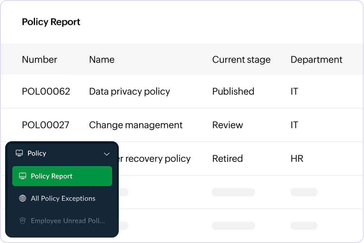Open All Policy Exceptions menu item
The height and width of the screenshot is (243, 364).
[x=63, y=198]
